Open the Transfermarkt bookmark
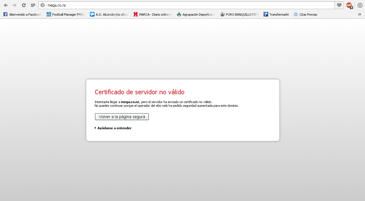The width and height of the screenshot is (365, 201). [276, 14]
